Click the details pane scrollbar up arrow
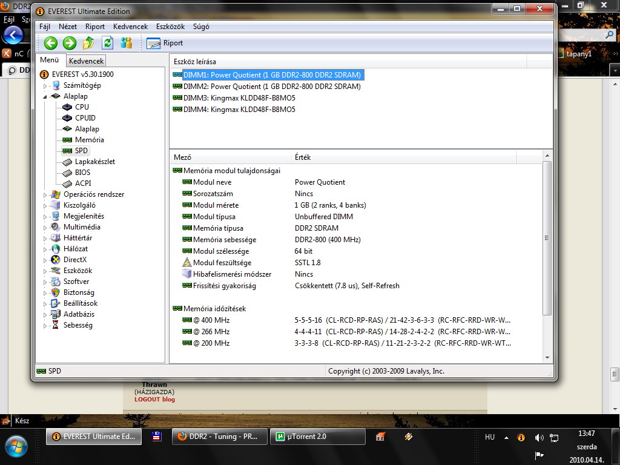 (547, 156)
